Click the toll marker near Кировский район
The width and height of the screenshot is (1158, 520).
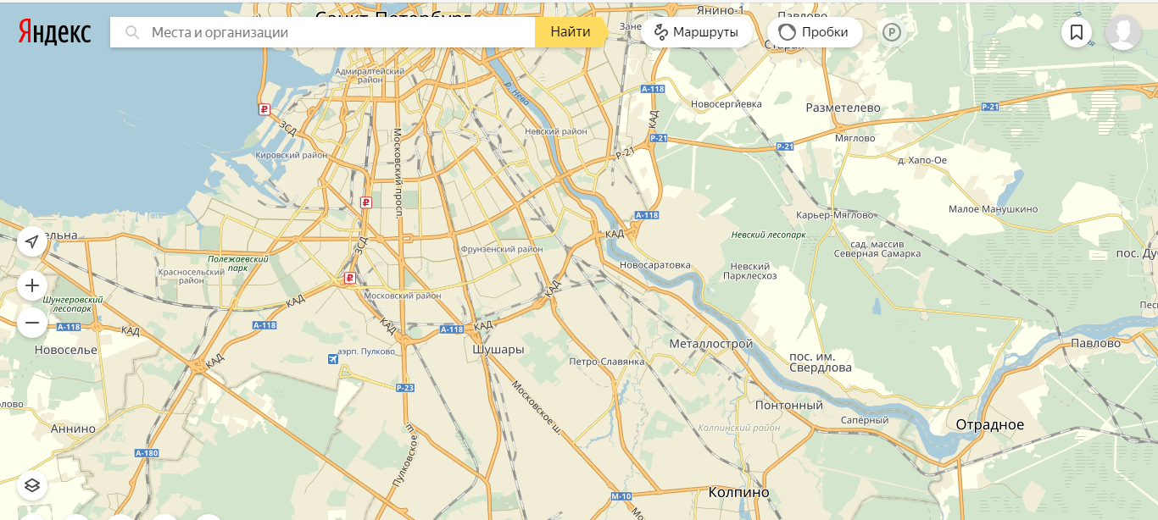pos(264,109)
